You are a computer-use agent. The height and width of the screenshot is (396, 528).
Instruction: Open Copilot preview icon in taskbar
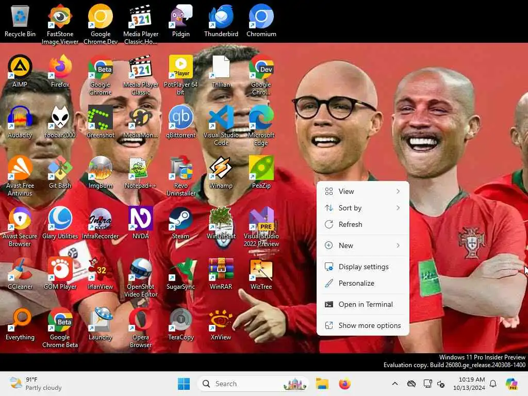coord(511,384)
